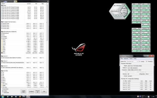Click the OPT_TEMP1 temperature monitor panel
This screenshot has width=157, height=98.
click(x=136, y=22)
